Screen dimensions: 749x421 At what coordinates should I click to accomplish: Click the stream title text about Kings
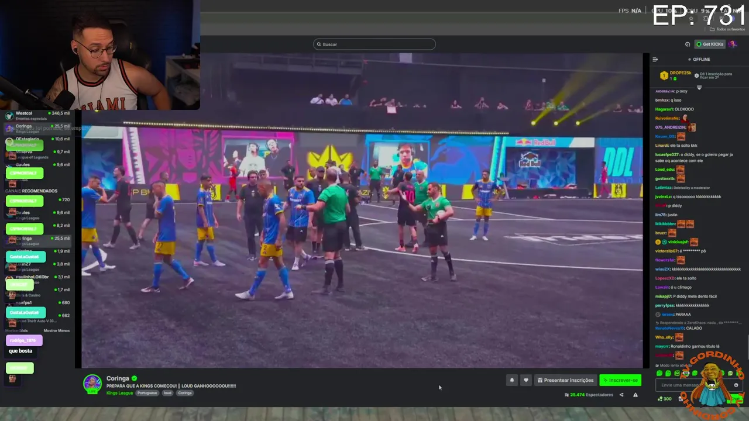pos(171,386)
